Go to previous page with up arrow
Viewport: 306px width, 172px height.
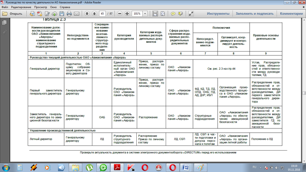pyautogui.click(x=87, y=13)
